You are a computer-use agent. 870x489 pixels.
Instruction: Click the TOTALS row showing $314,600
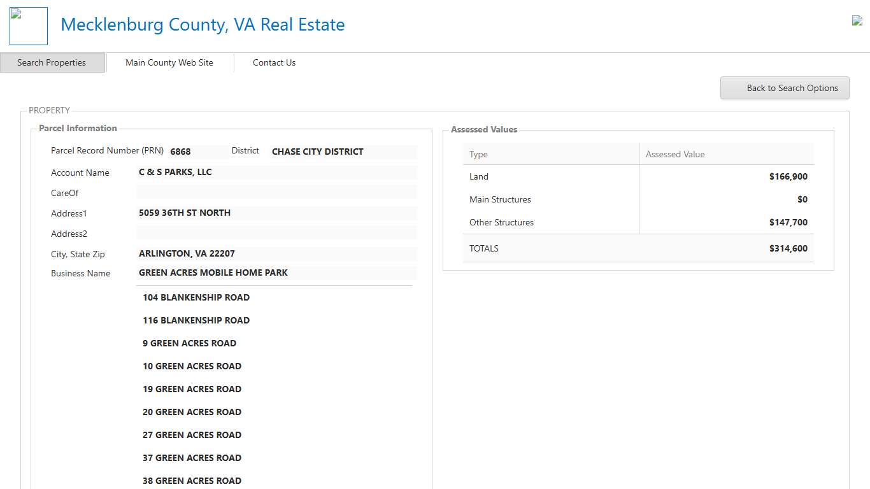pyautogui.click(x=637, y=248)
